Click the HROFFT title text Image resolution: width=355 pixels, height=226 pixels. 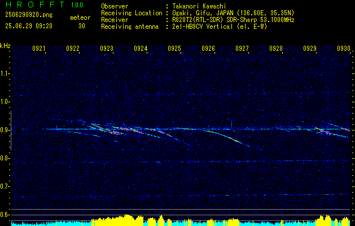(35, 5)
